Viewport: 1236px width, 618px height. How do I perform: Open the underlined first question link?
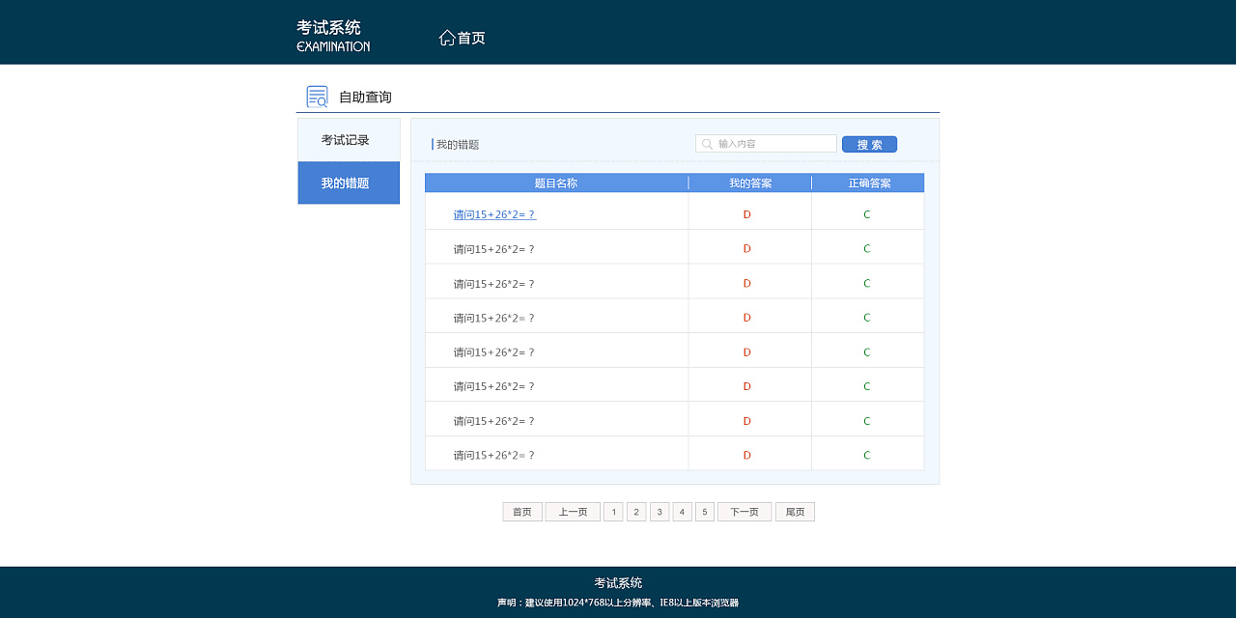tap(494, 214)
